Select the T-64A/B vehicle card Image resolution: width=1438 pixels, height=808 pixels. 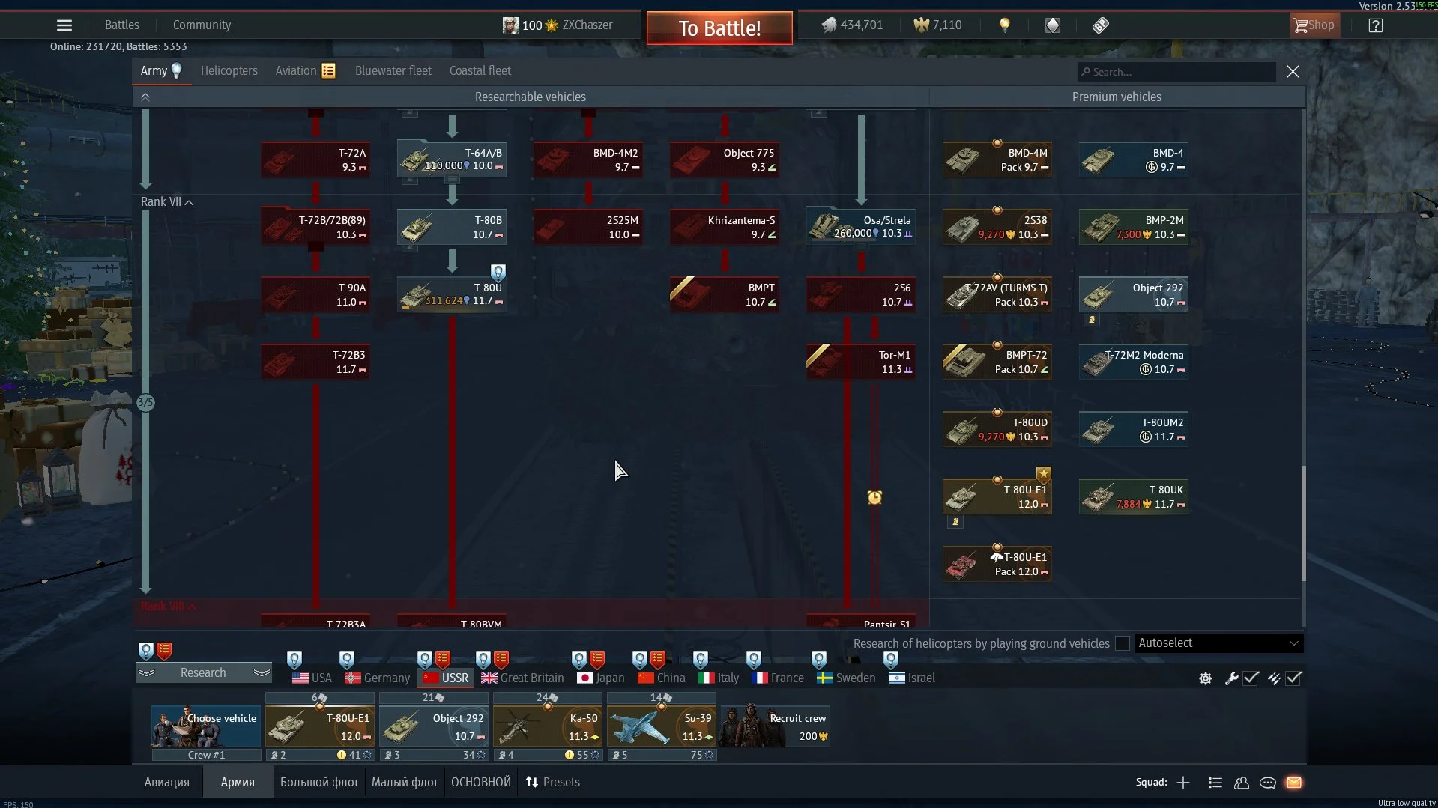(x=451, y=160)
